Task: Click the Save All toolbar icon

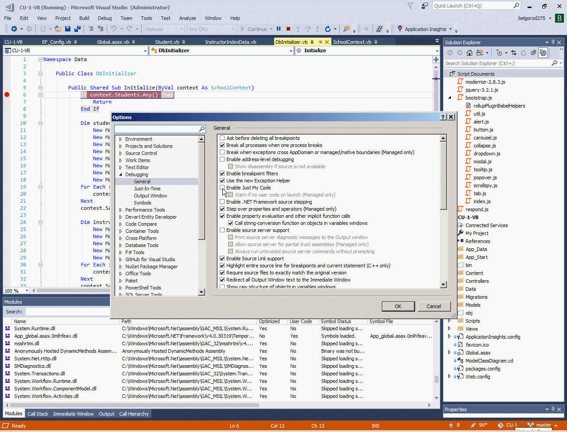Action: [x=77, y=29]
